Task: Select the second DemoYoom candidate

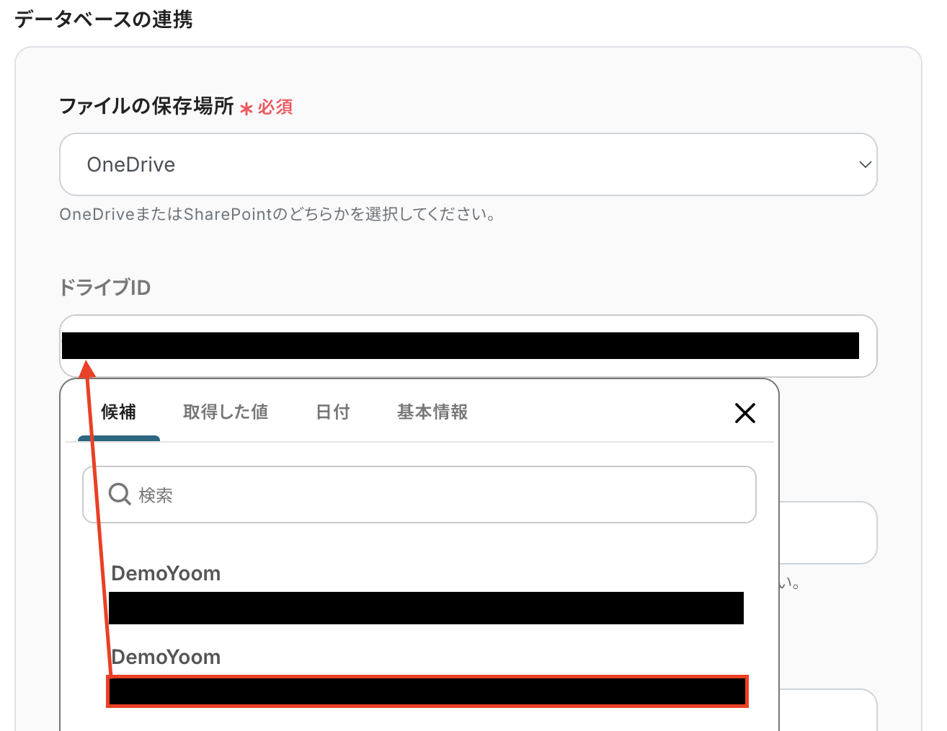Action: coord(426,676)
